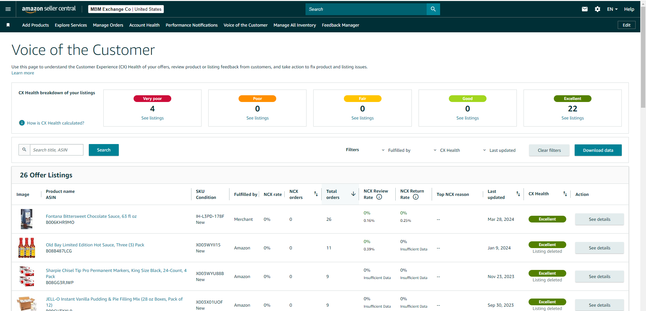See details for Fontana Chocolate Sauce

point(599,219)
